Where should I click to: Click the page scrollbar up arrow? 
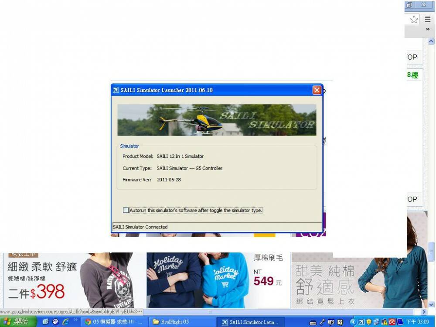tap(431, 41)
